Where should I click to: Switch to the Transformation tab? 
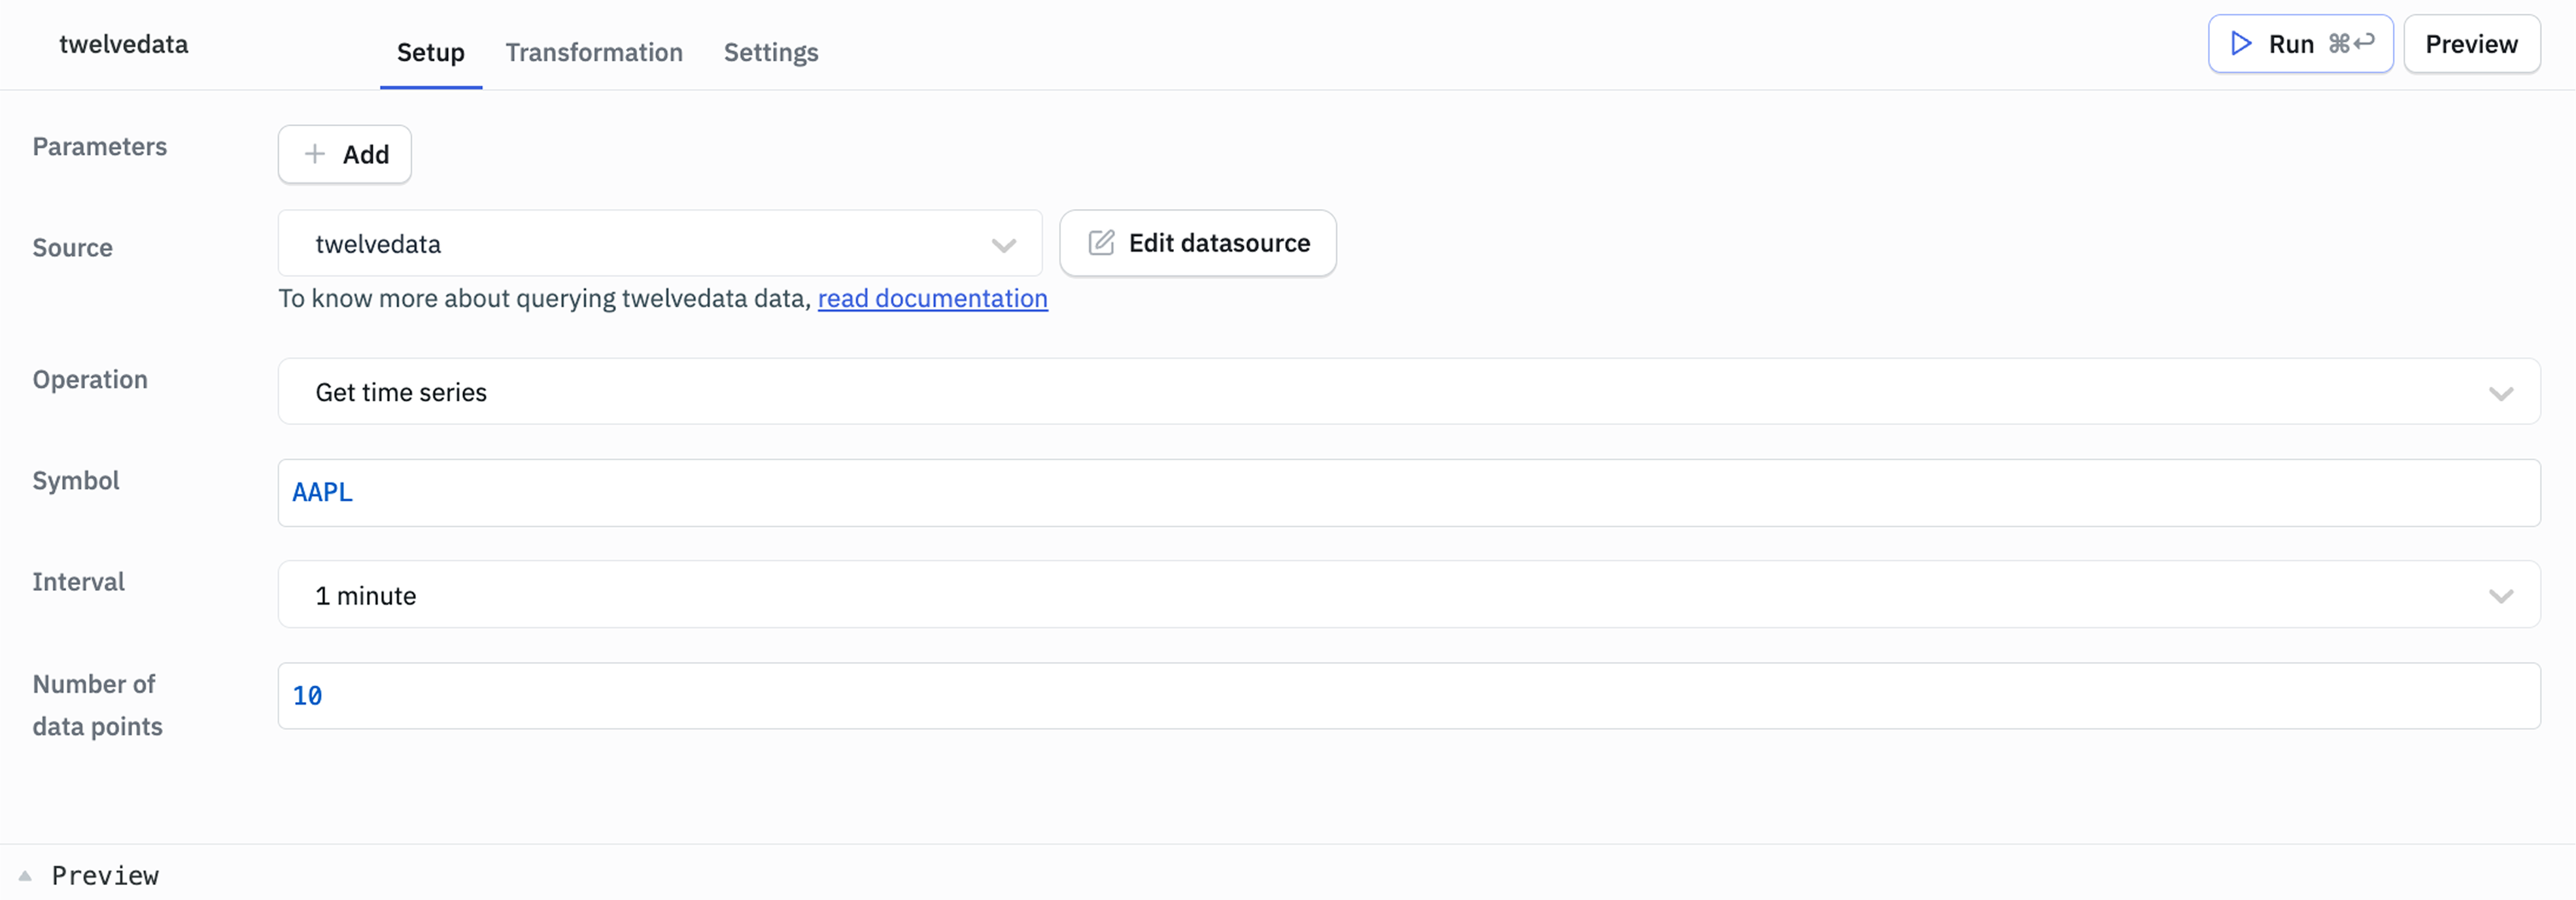pos(594,52)
